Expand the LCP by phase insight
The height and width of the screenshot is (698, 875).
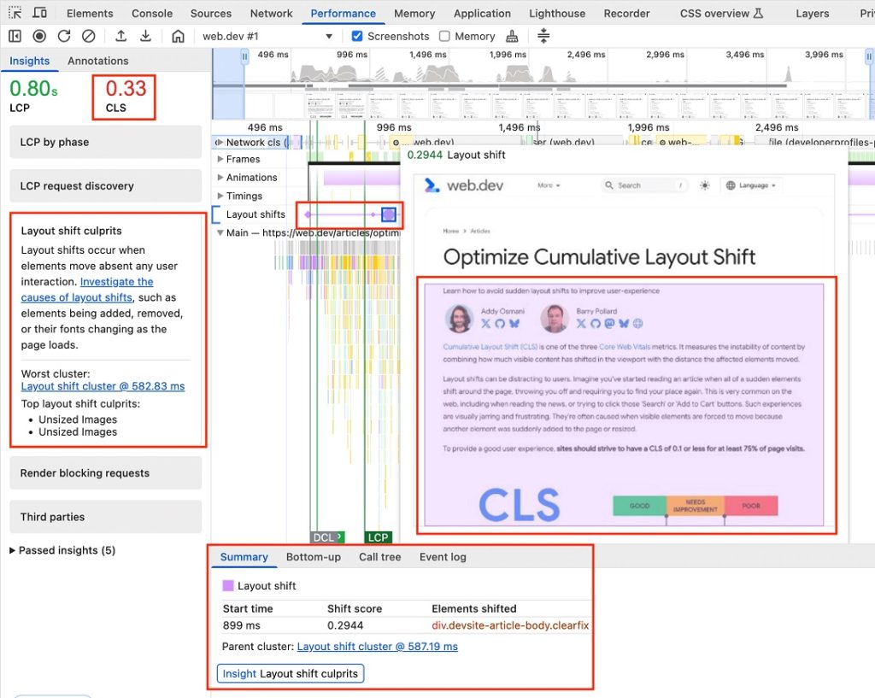105,142
